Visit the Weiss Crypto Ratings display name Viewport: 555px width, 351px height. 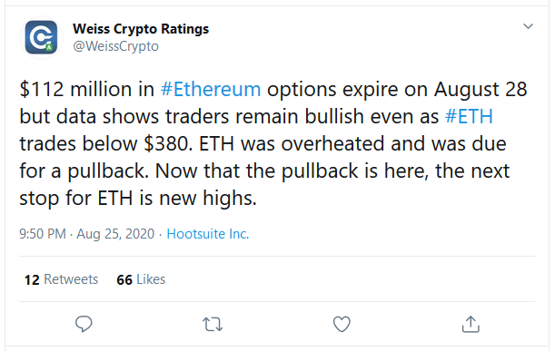click(x=141, y=29)
